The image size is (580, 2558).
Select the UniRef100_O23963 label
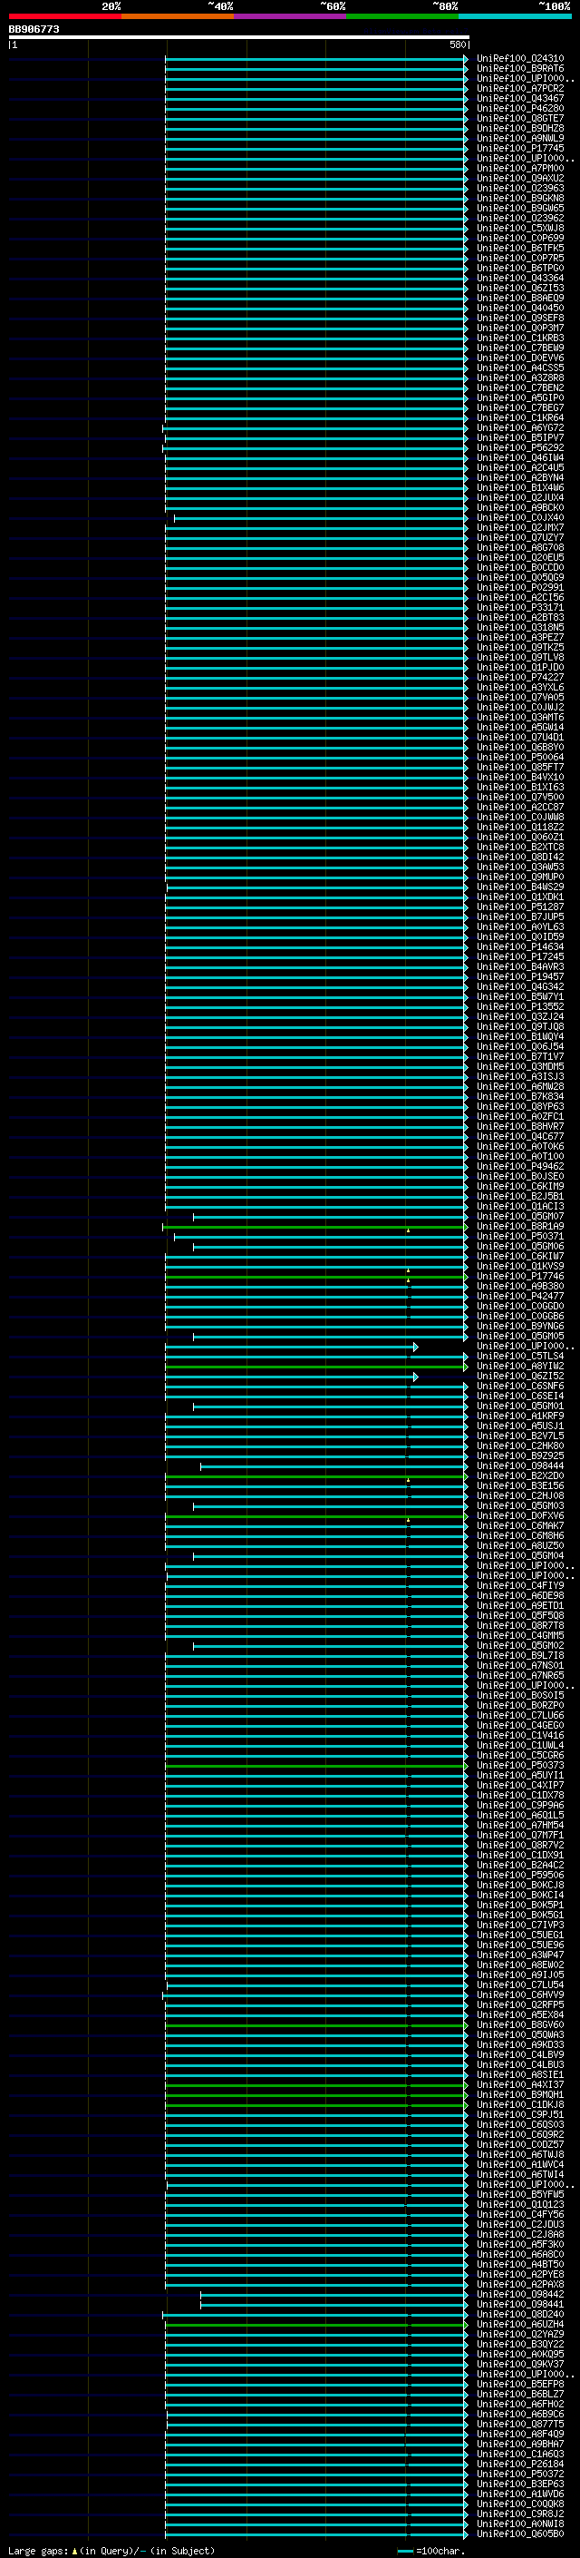[x=520, y=188]
